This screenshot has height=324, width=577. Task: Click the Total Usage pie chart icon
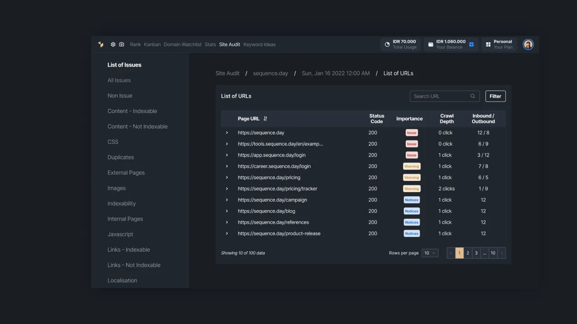click(x=387, y=45)
